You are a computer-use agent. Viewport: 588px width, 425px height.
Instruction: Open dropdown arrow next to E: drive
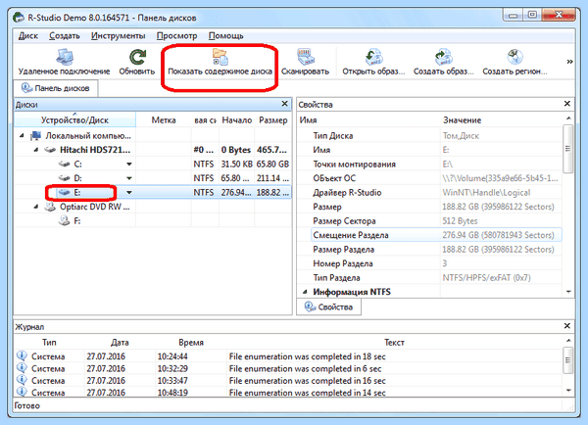(x=129, y=193)
